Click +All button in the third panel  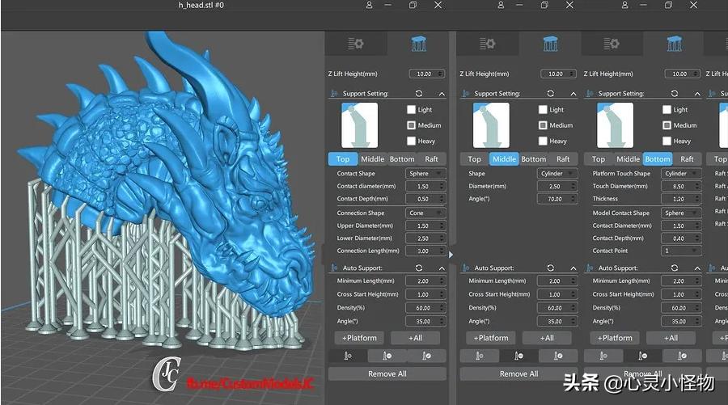(x=671, y=338)
